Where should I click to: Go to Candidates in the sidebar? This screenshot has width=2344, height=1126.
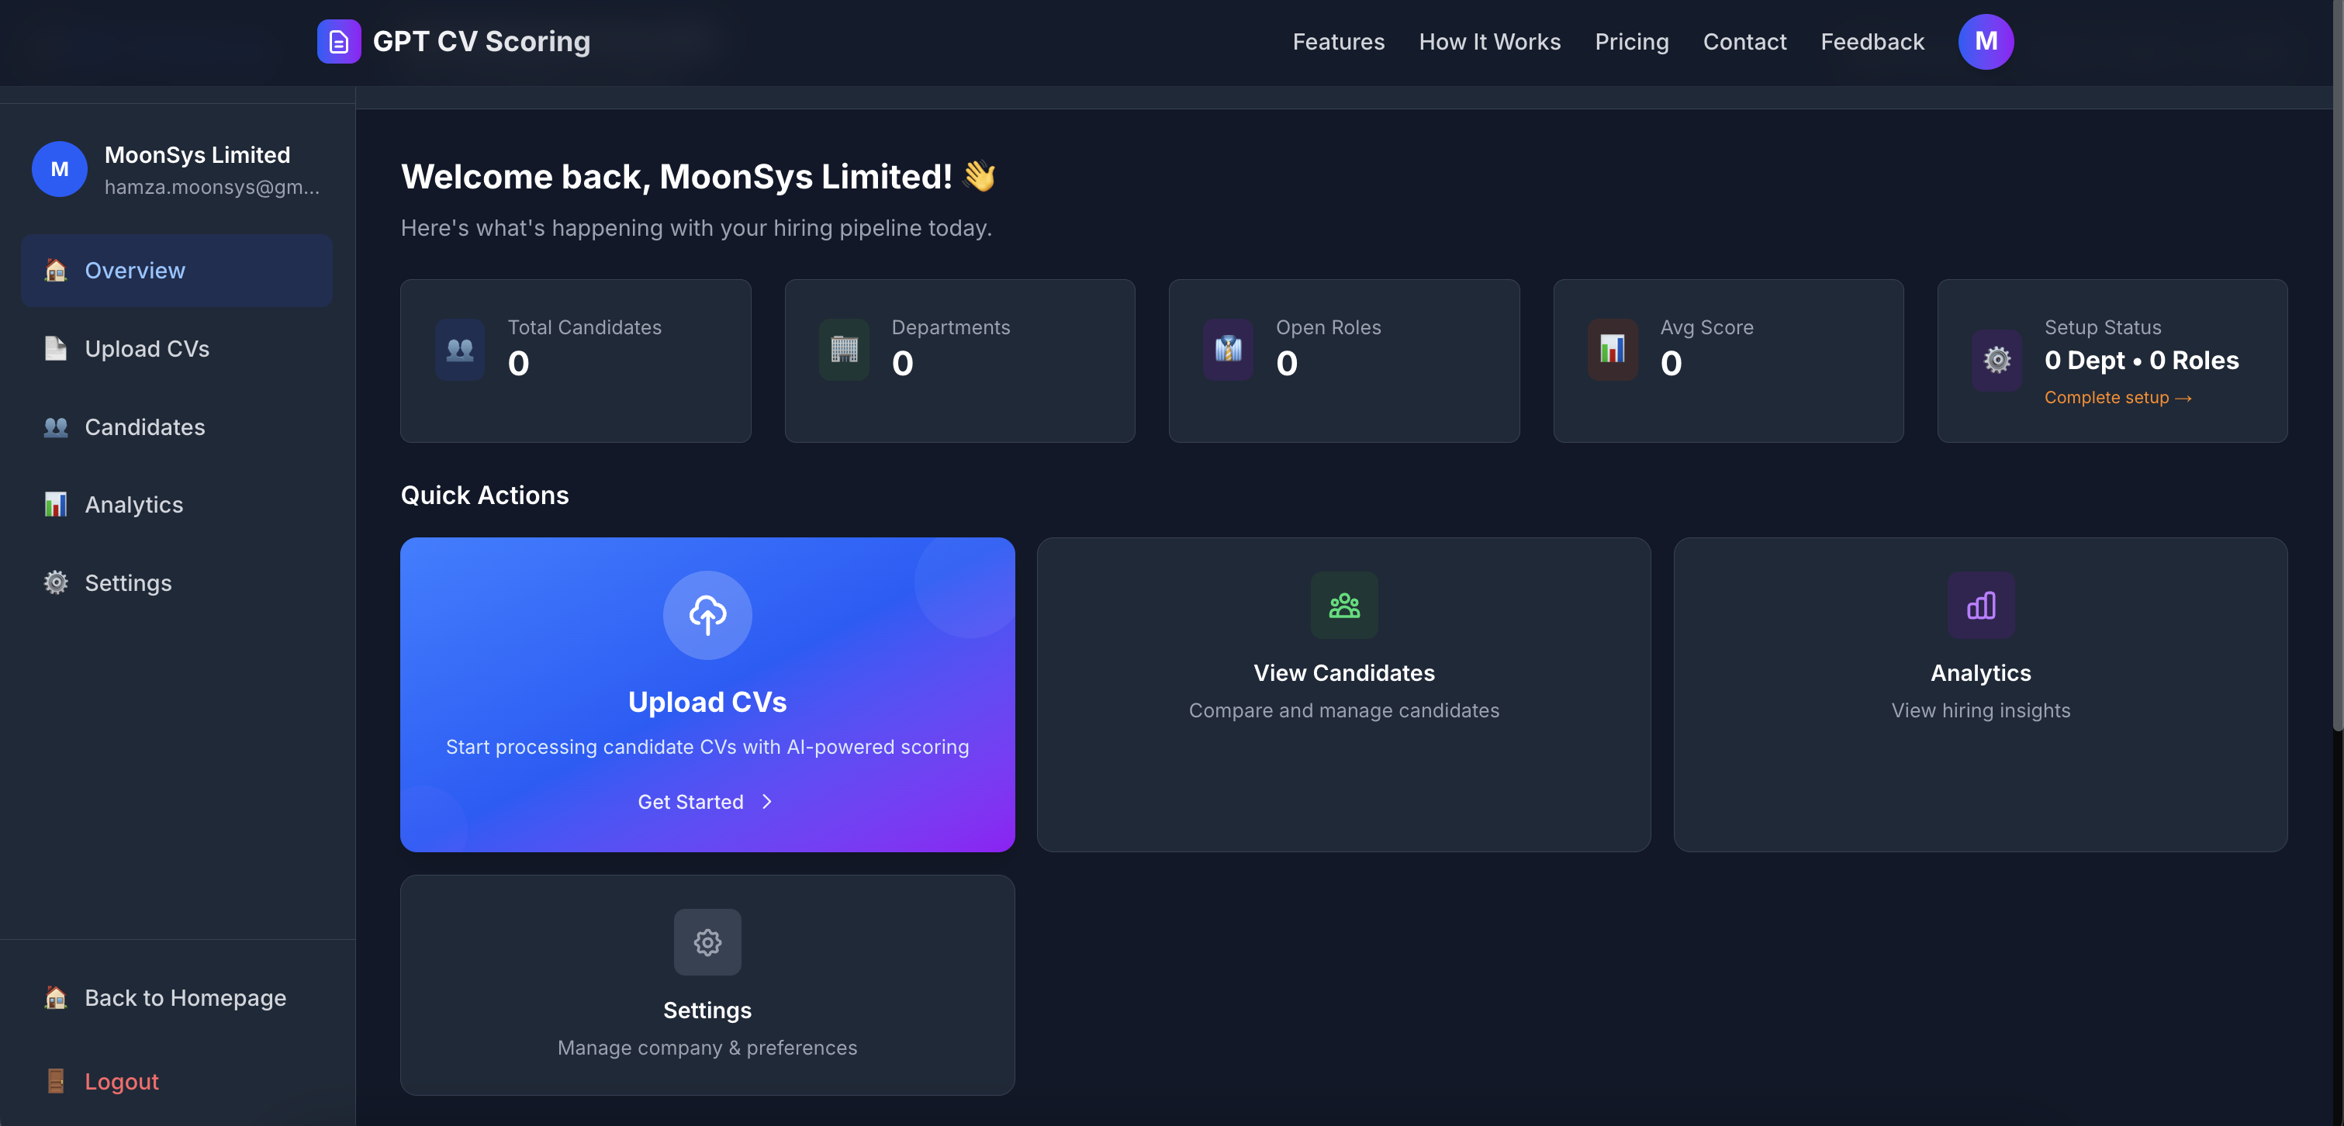tap(145, 427)
